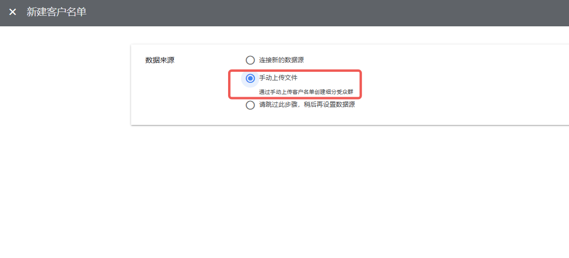Screen dimensions: 569x258
Task: Select the 连接新的数据源 radio button
Action: pos(250,60)
